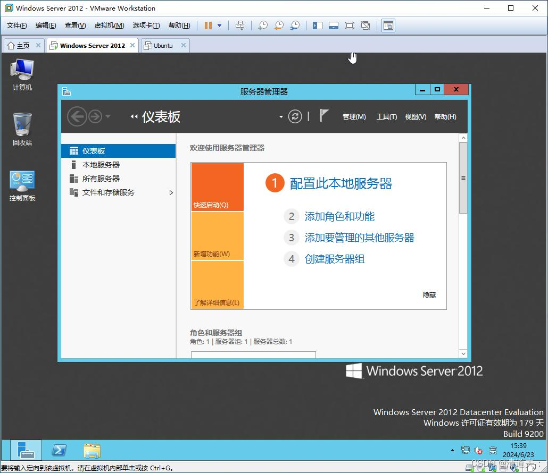Click the muted volume tray icon
Screen dimensions: 548x473
click(478, 451)
